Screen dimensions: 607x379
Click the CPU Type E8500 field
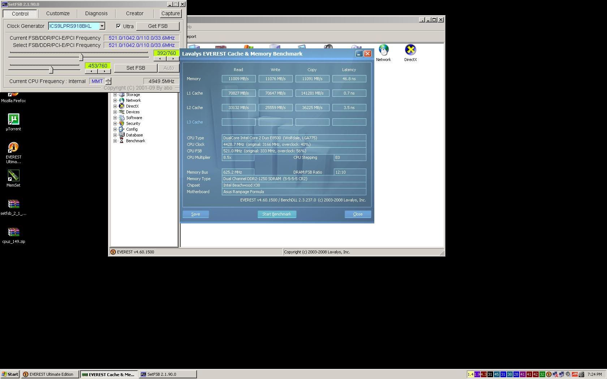pyautogui.click(x=294, y=138)
